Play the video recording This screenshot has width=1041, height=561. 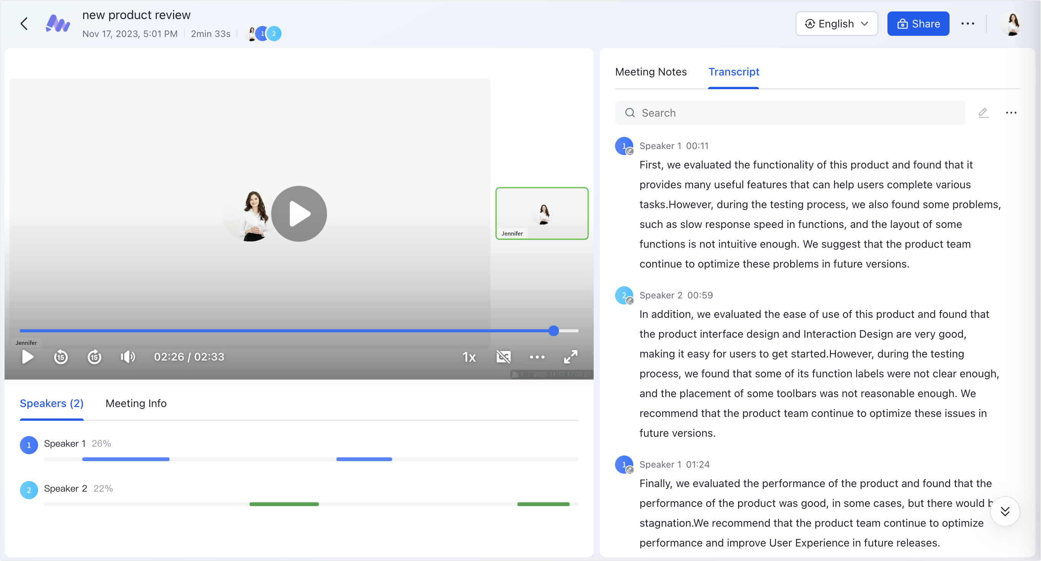coord(27,357)
